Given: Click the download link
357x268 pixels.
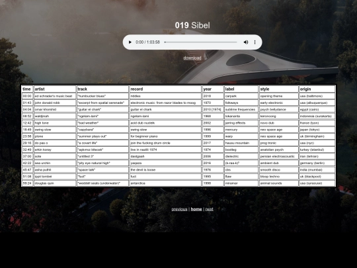Looking at the screenshot, I should click(192, 58).
